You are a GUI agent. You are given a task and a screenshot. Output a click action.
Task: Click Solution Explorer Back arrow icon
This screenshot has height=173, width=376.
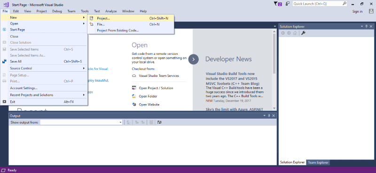(x=283, y=33)
